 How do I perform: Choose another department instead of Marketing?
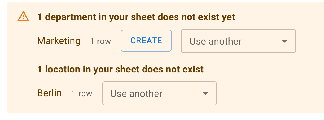coord(239,41)
